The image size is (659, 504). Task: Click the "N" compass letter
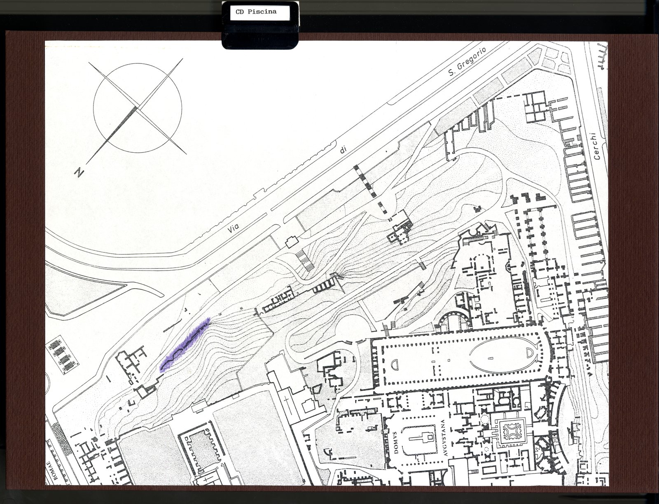[x=79, y=172]
